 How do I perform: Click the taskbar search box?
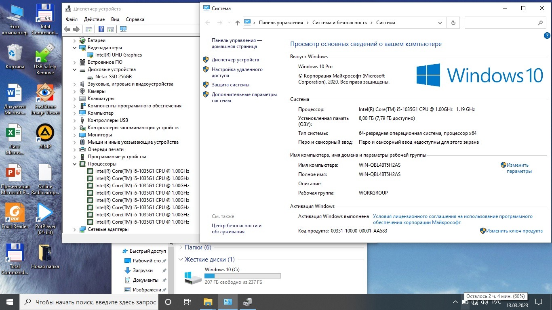point(88,302)
